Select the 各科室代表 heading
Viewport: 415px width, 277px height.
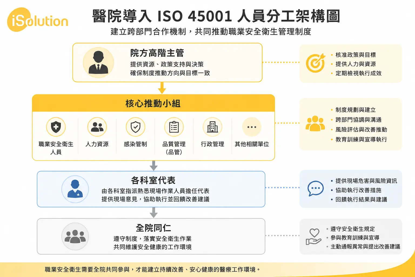click(x=153, y=180)
